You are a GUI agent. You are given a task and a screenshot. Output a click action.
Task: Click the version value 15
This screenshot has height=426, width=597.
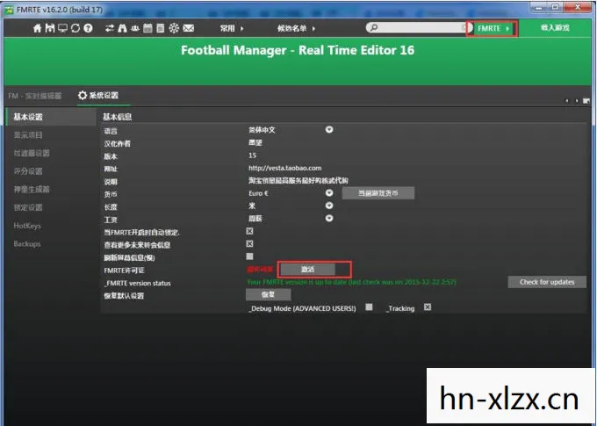point(252,155)
